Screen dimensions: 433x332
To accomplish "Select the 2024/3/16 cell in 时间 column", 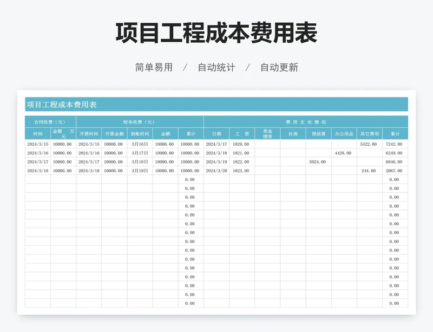I will tap(38, 153).
